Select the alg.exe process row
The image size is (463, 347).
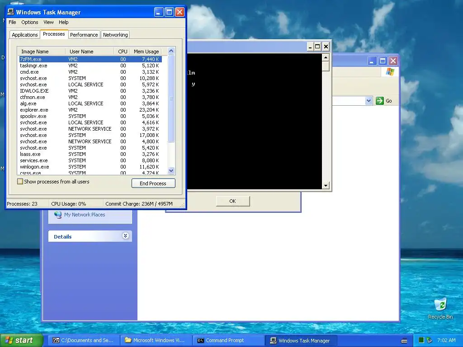(x=90, y=103)
